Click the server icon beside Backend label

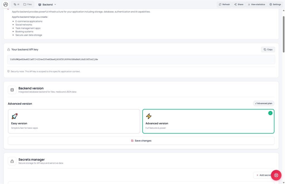coord(40,4)
